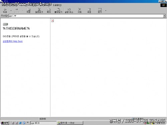
Task: Close the (C:) explorer window
Action: coord(165,1)
